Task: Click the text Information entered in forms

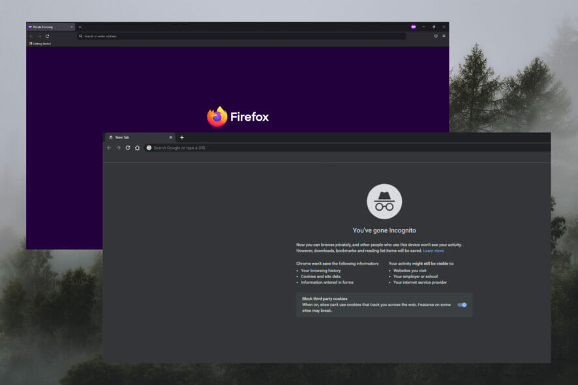Action: tap(327, 283)
